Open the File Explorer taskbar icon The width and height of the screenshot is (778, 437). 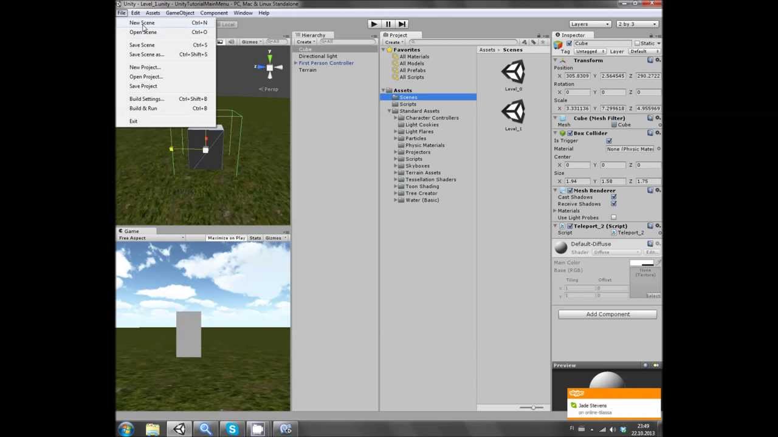pos(153,430)
